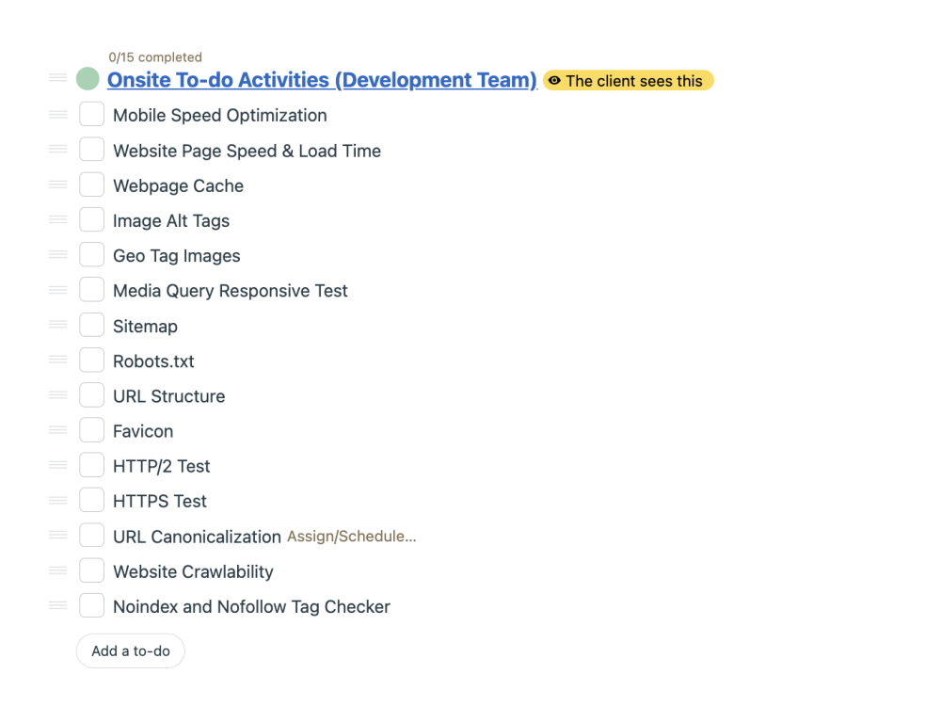Check the URL Canonicalization box

point(92,535)
